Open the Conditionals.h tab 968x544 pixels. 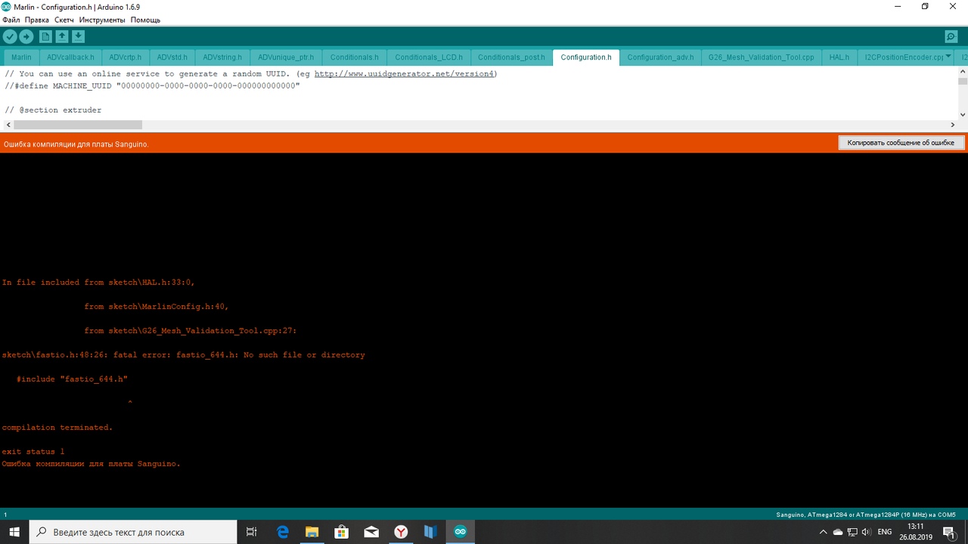(355, 57)
